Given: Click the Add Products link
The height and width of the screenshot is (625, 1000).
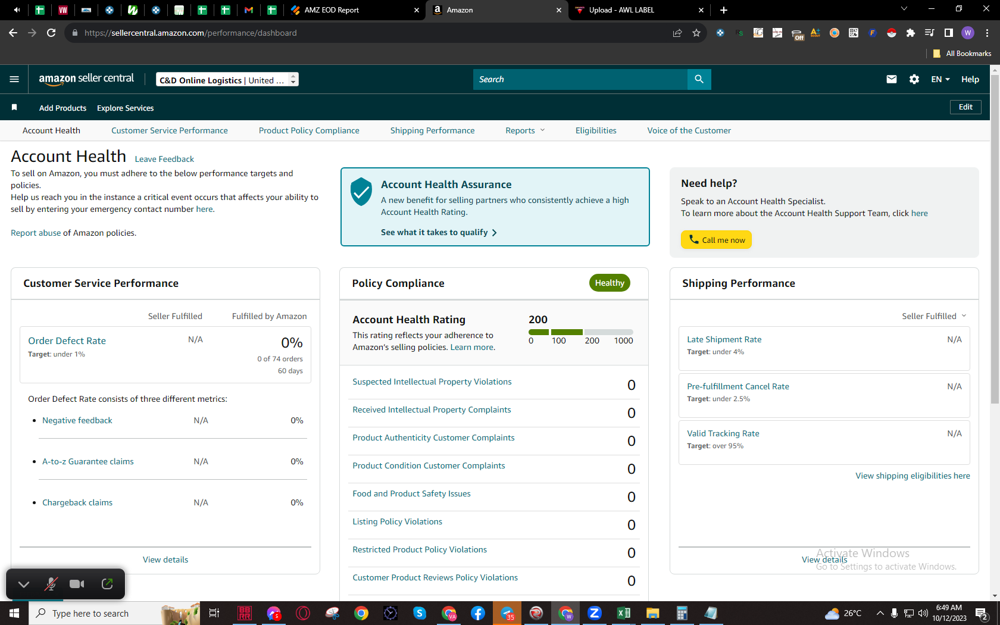Looking at the screenshot, I should tap(62, 108).
